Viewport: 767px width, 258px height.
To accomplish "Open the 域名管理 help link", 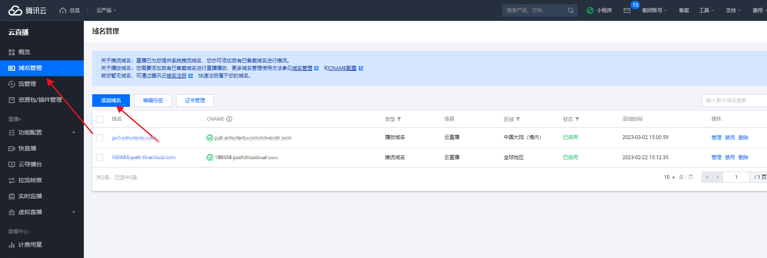I will 302,68.
